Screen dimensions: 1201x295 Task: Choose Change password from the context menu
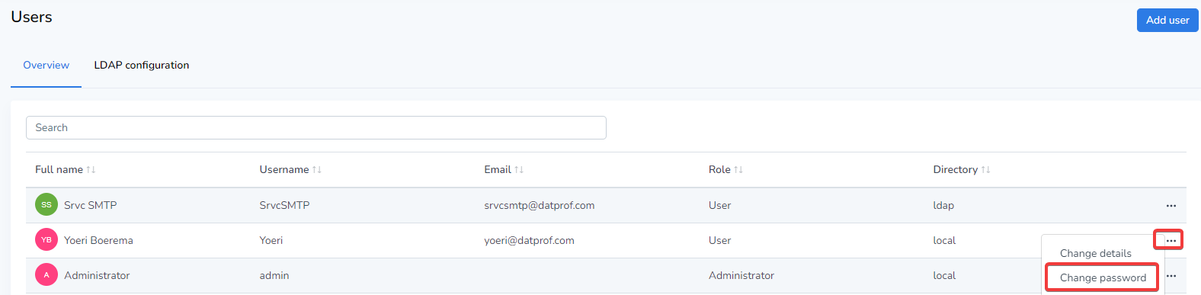click(1103, 278)
